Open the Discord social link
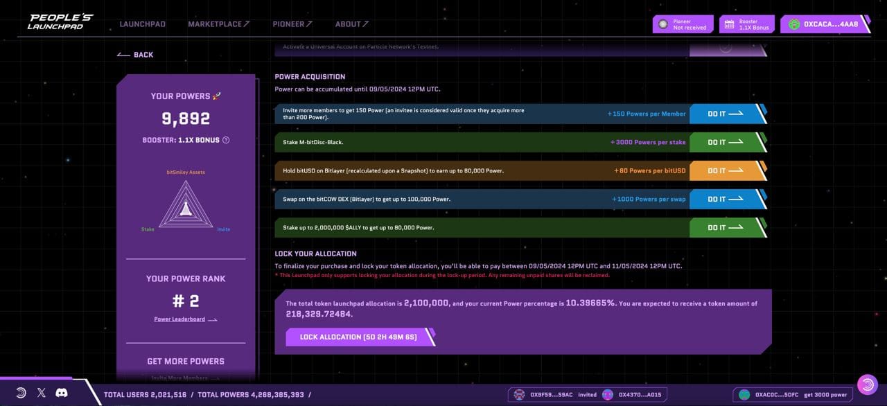The height and width of the screenshot is (406, 887). coord(62,393)
